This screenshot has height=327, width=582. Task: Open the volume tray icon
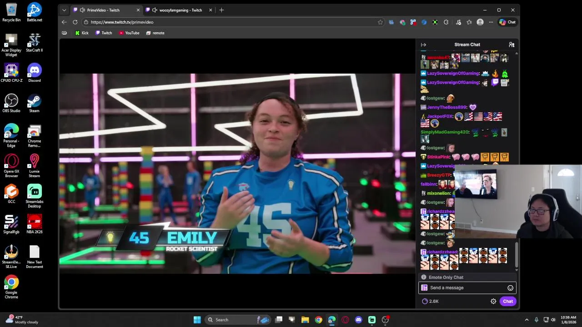coord(554,320)
